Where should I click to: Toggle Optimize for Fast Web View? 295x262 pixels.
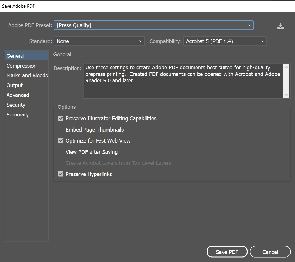(x=61, y=140)
